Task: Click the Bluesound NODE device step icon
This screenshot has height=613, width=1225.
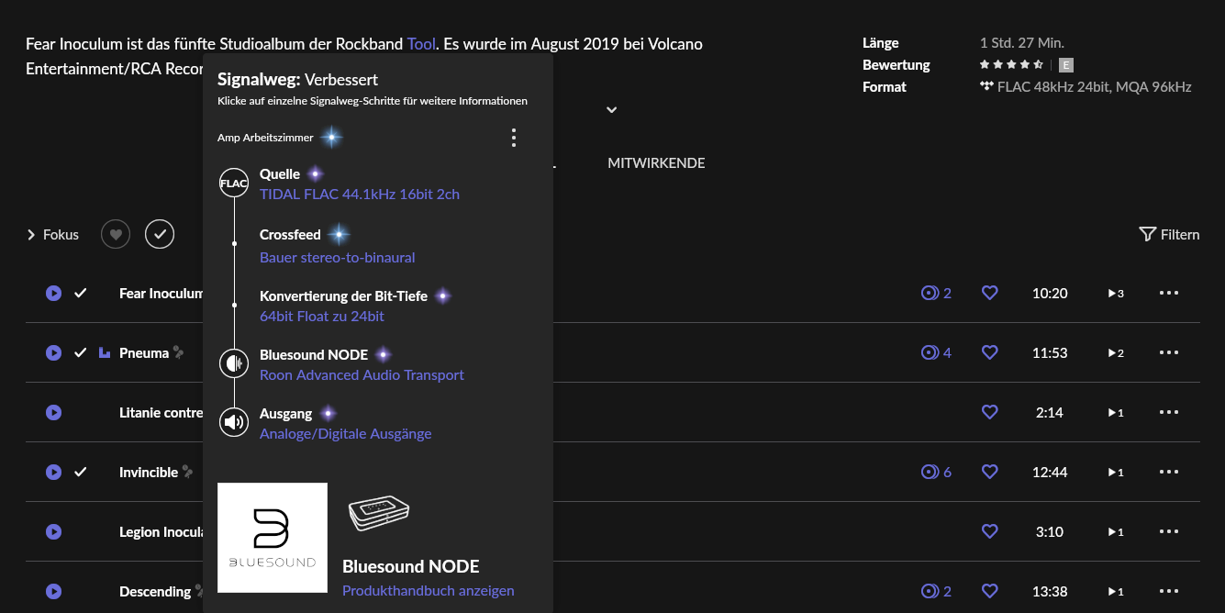Action: 234,363
